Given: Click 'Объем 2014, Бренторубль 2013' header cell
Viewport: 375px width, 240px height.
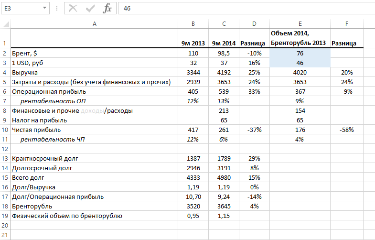Looking at the screenshot, I should [x=300, y=38].
